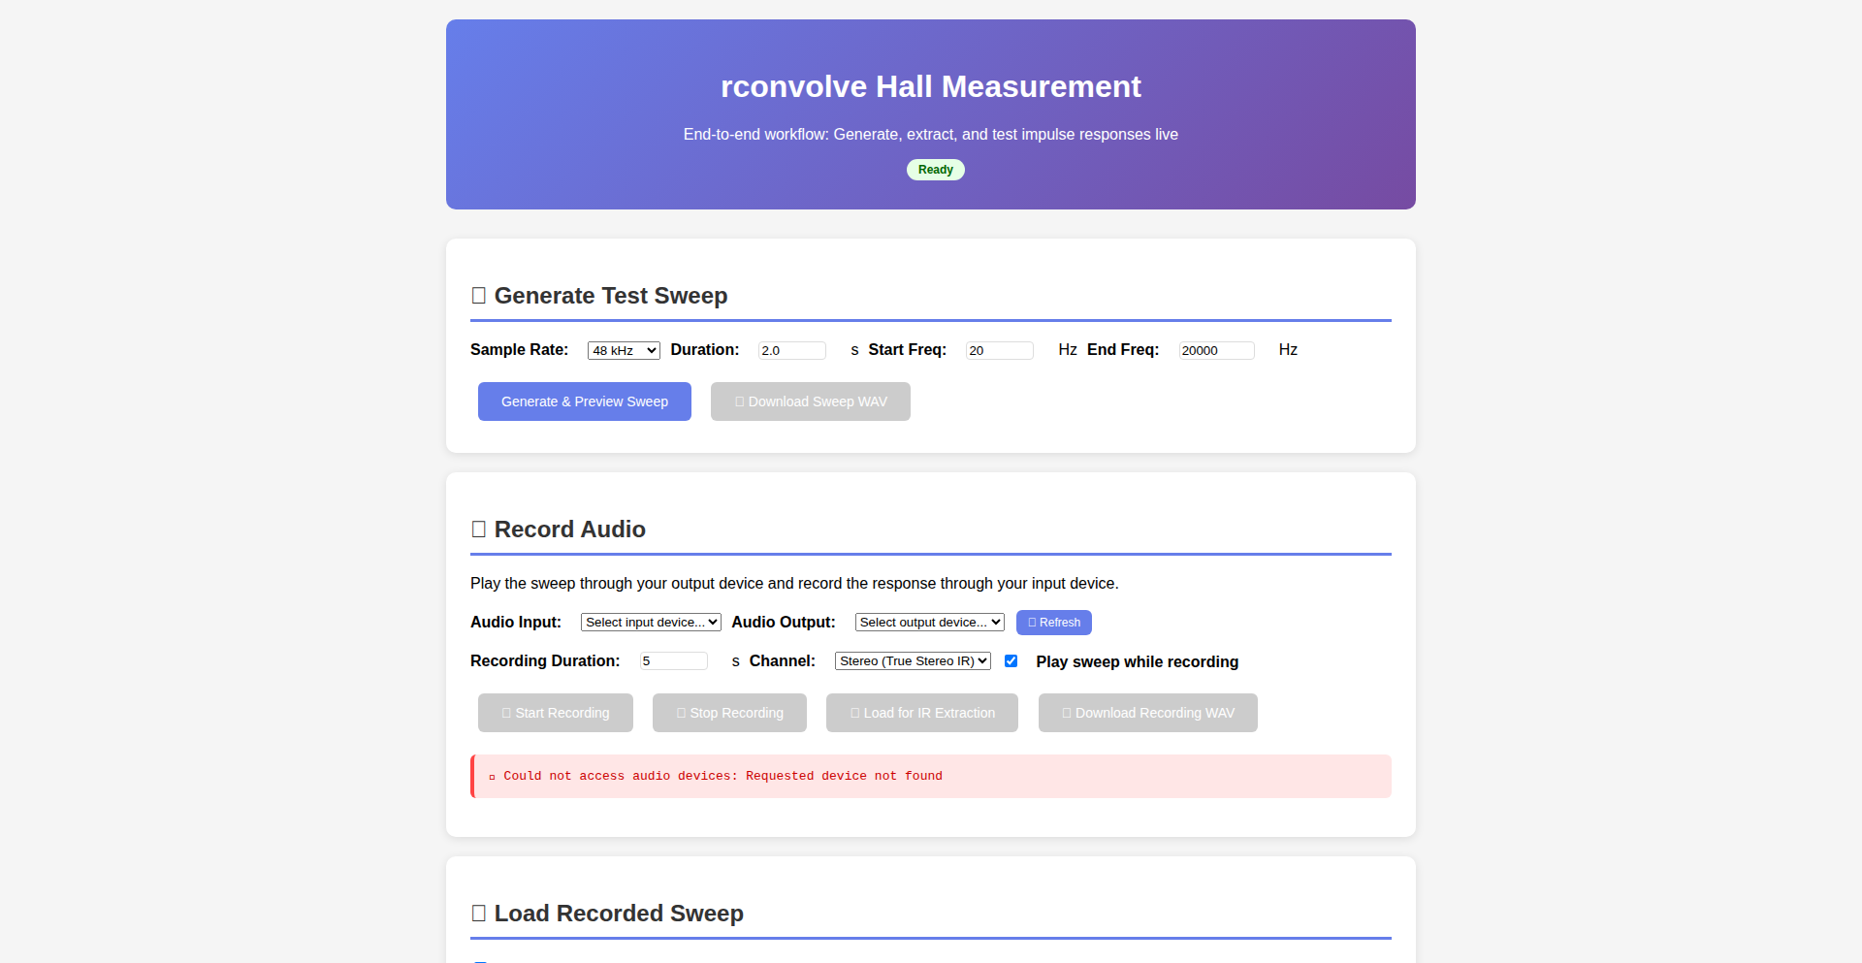Change the Channel to a different mode
This screenshot has width=1862, height=963.
pos(911,660)
